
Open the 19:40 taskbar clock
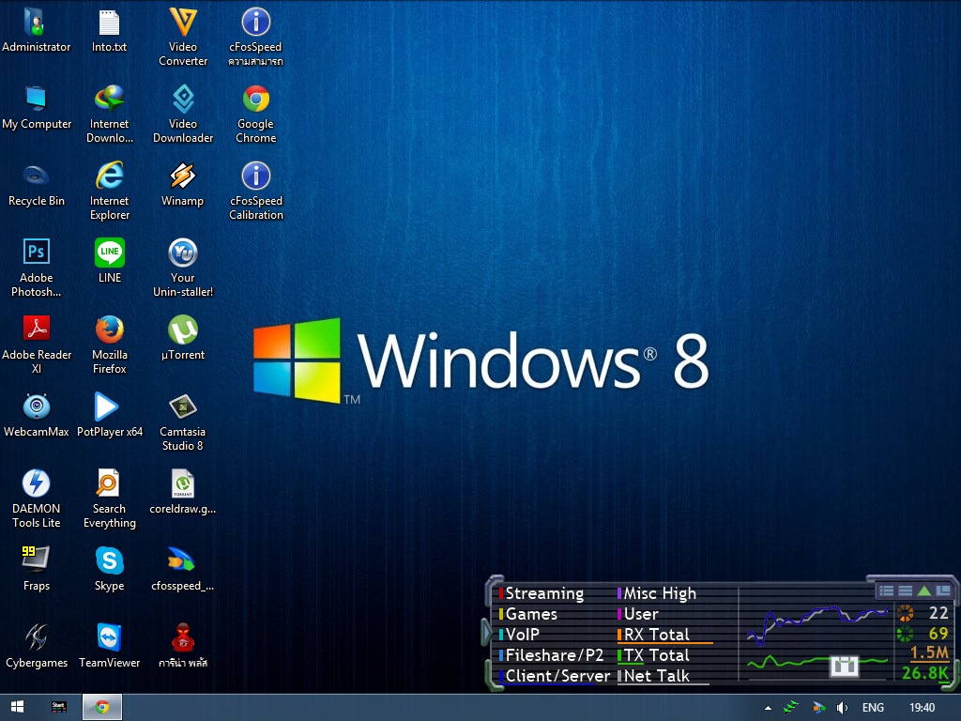tap(922, 708)
